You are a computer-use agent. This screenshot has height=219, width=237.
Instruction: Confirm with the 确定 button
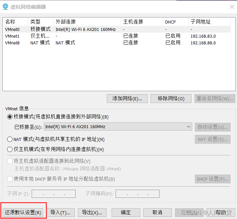click(126, 213)
